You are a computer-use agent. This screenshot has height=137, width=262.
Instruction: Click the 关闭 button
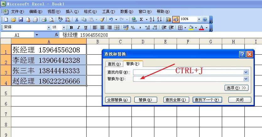[x=240, y=100]
